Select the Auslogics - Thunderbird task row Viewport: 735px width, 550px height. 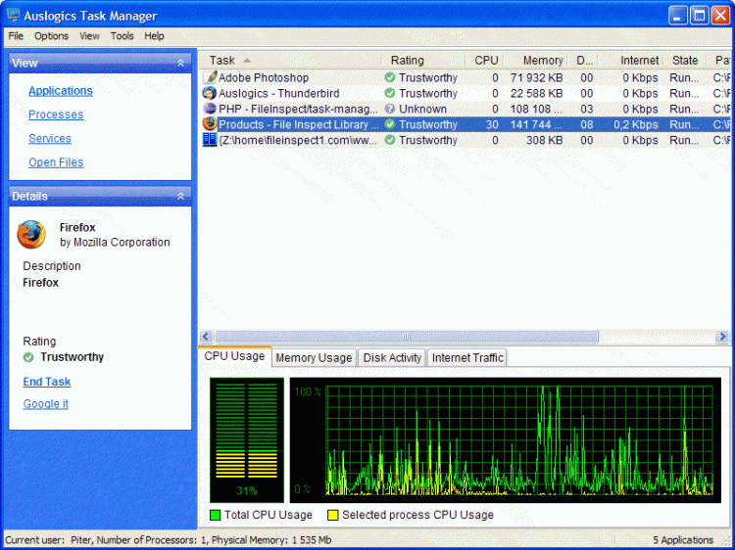click(x=465, y=93)
